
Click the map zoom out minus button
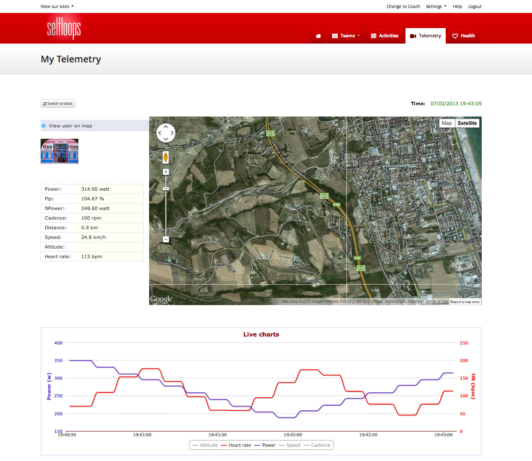pyautogui.click(x=166, y=239)
